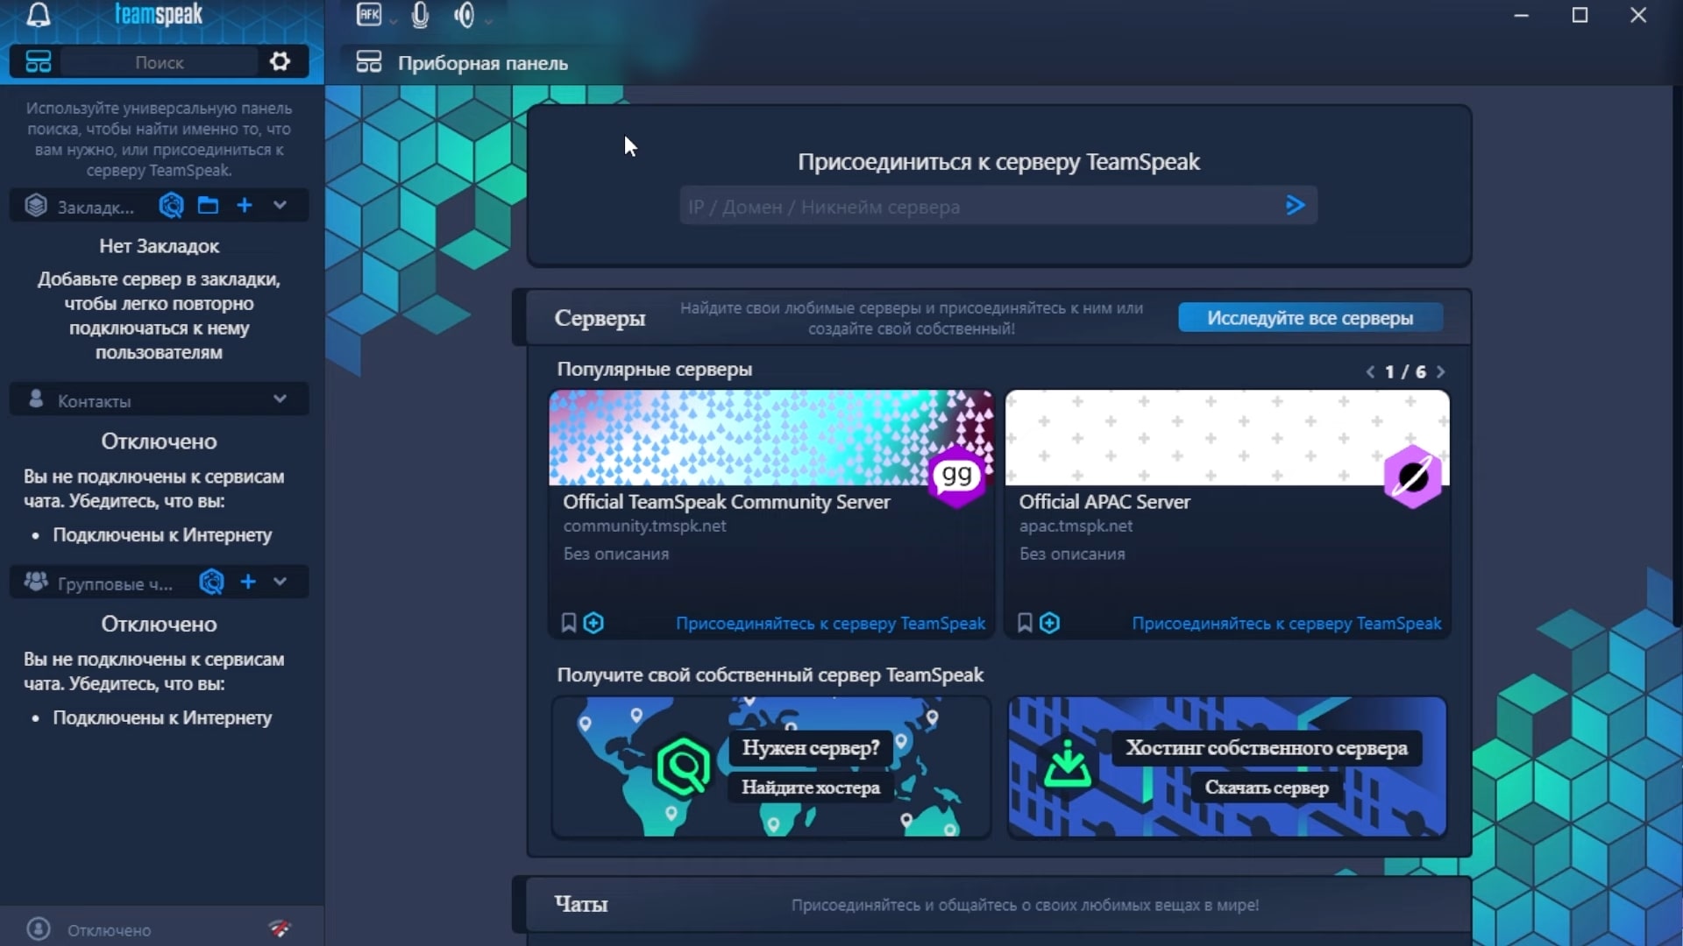The width and height of the screenshot is (1683, 946).
Task: Add a new bookmark with plus
Action: (245, 205)
